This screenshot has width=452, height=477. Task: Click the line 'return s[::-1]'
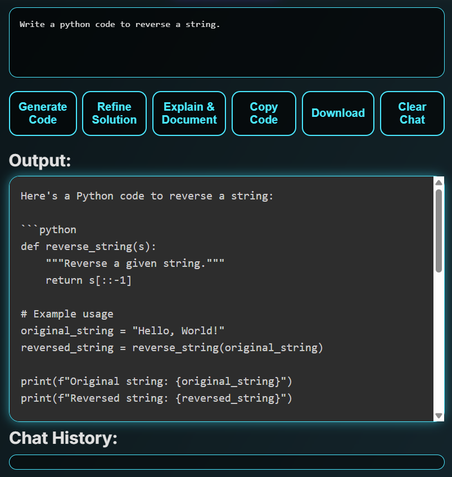[88, 280]
